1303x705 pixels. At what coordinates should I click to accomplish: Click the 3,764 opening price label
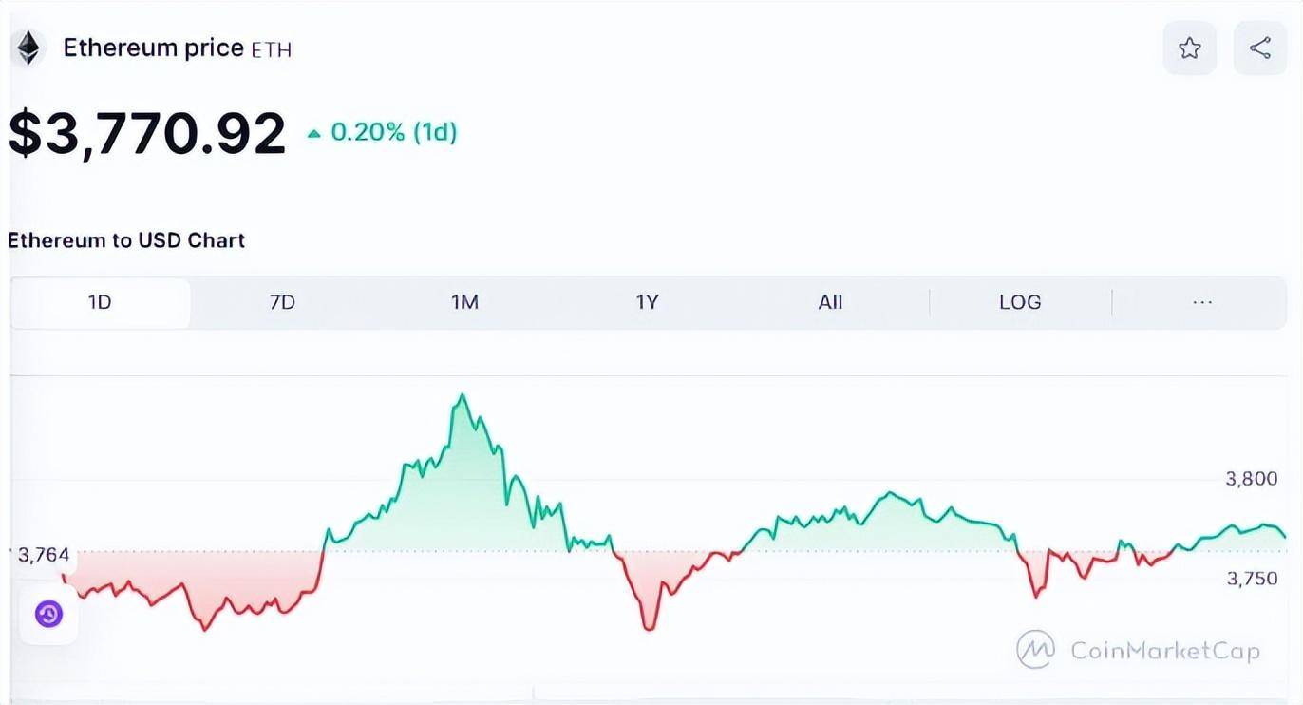tap(43, 555)
